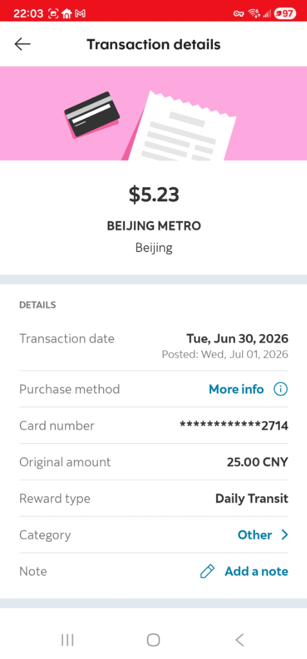Screen dimensions: 307x659
Task: Change category from Other
Action: tap(255, 535)
